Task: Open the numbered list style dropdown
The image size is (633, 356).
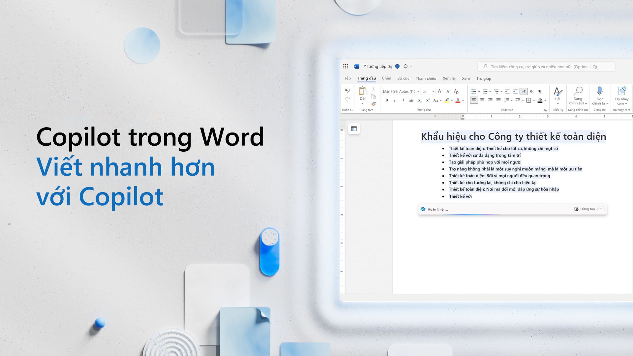Action: point(490,92)
